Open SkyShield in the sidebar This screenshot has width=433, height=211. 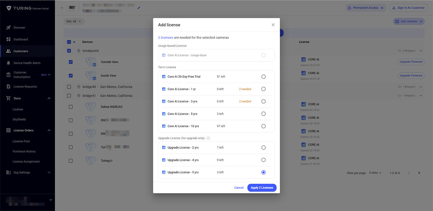tap(19, 119)
